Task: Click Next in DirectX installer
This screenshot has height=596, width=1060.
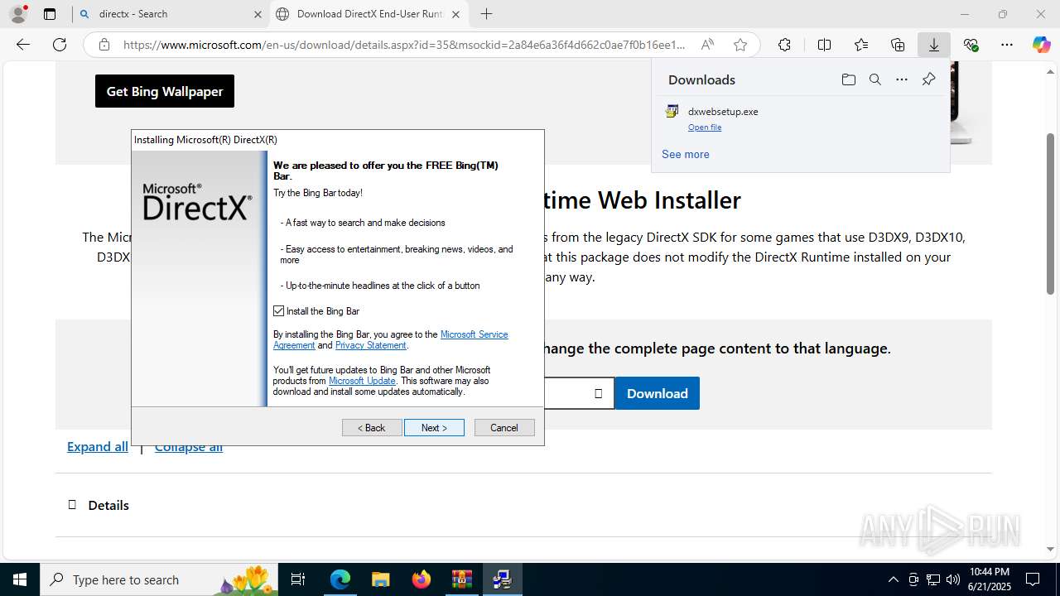Action: coord(434,428)
